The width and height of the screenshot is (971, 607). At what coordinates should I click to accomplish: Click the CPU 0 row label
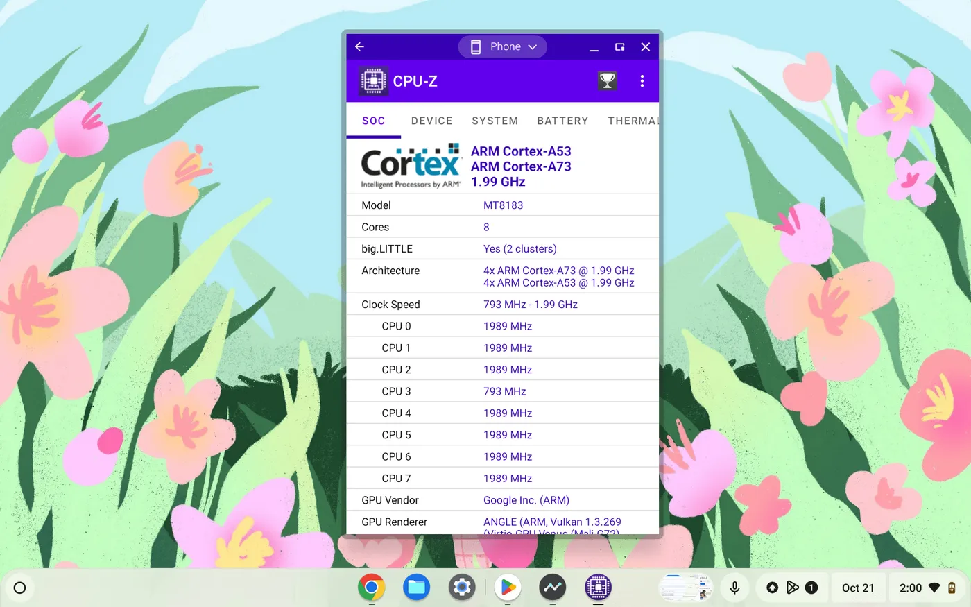(x=396, y=326)
